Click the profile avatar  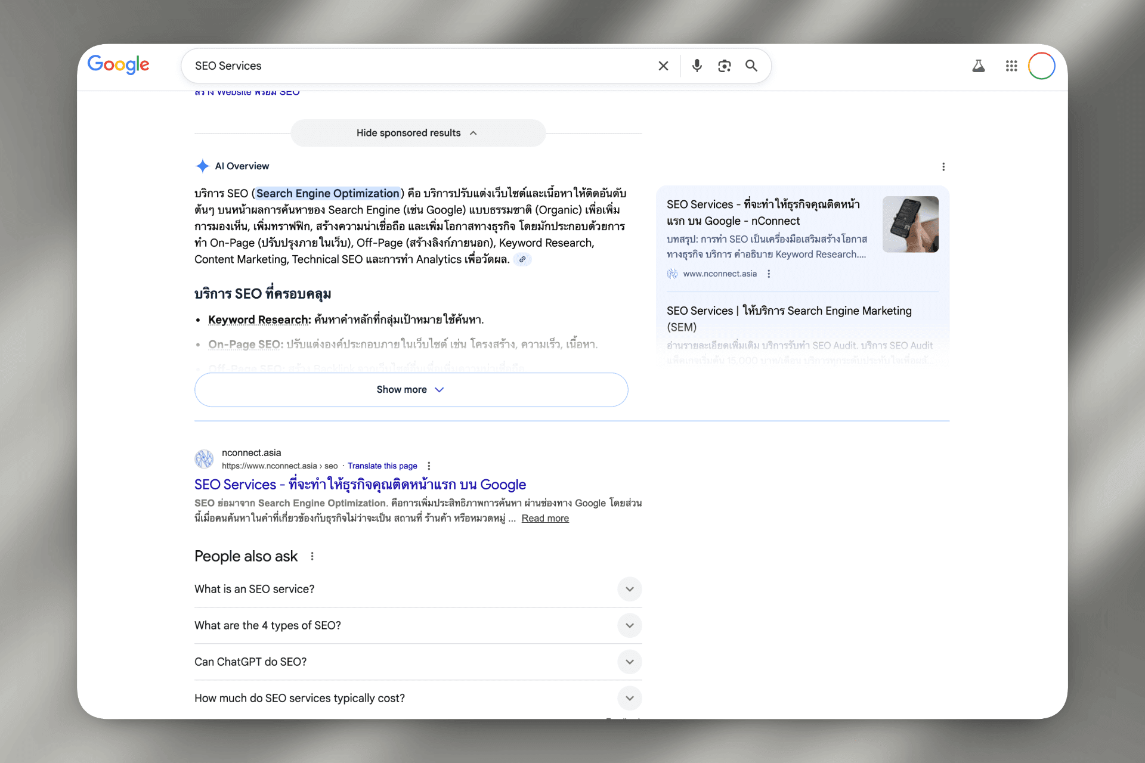pyautogui.click(x=1042, y=66)
